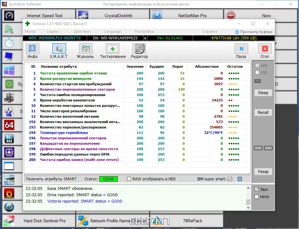The width and height of the screenshot is (299, 229).
Task: Select the S.M.A.R.T toolbar icon
Action: [x=59, y=49]
